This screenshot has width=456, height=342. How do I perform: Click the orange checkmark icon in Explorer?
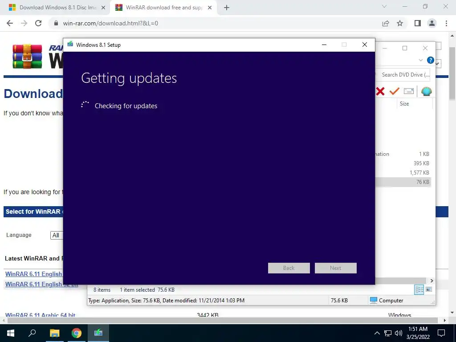click(x=395, y=91)
